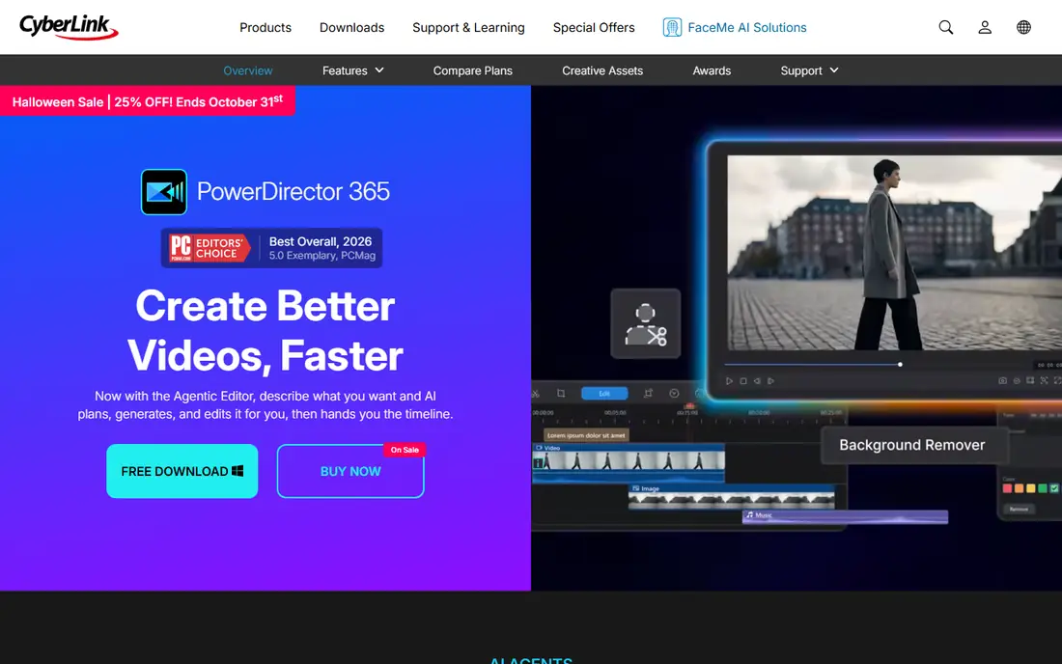Click the PC Editors' Choice badge

click(x=210, y=248)
